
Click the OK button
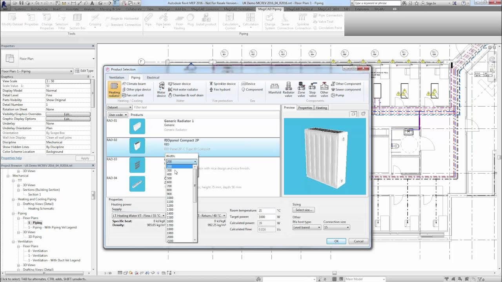(336, 241)
